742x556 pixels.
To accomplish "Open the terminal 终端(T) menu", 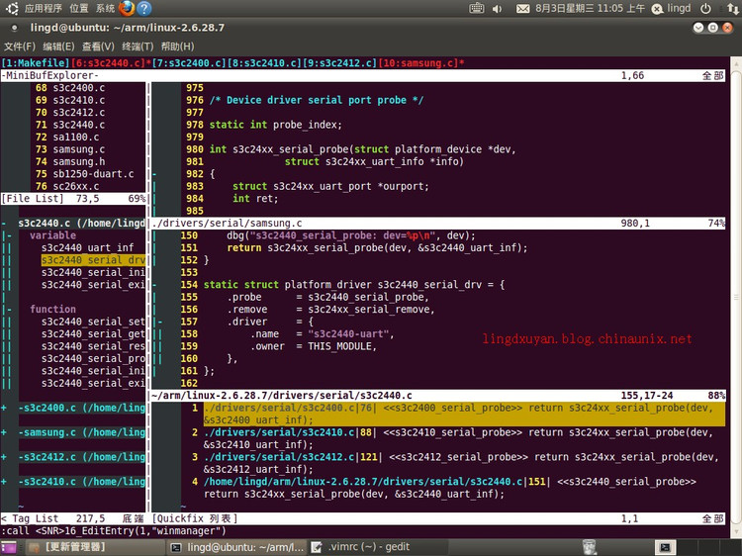I will (138, 46).
